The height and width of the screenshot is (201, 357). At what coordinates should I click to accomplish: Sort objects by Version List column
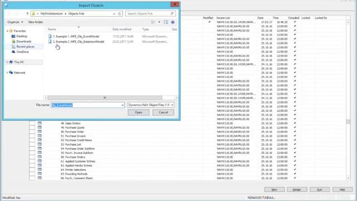(223, 18)
